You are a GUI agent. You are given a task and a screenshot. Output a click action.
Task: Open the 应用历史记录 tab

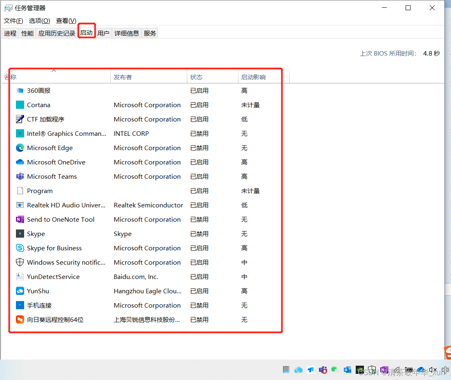click(57, 34)
